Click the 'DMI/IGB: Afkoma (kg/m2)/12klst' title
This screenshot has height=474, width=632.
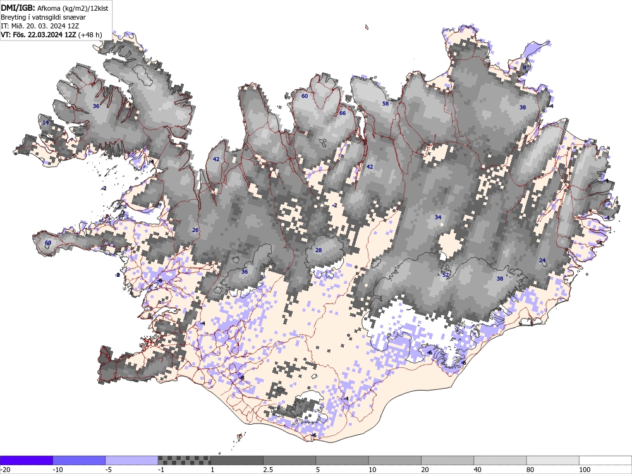54,8
